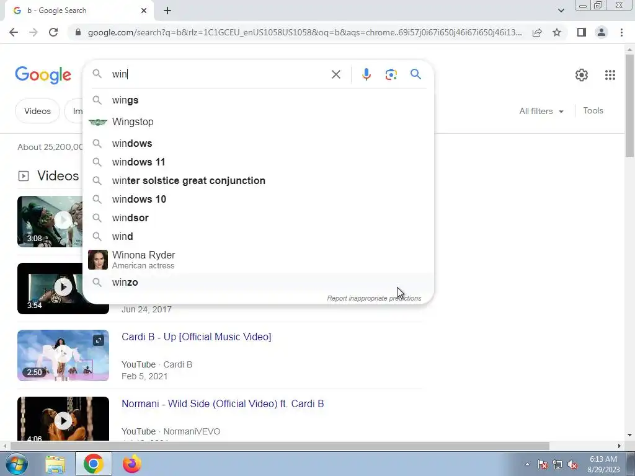635x476 pixels.
Task: Open a new tab with plus icon
Action: pyautogui.click(x=167, y=11)
